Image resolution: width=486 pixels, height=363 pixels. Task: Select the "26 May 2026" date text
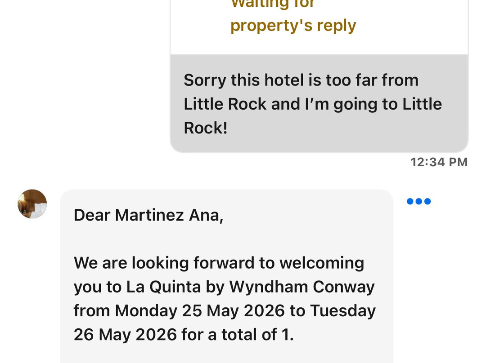click(125, 335)
